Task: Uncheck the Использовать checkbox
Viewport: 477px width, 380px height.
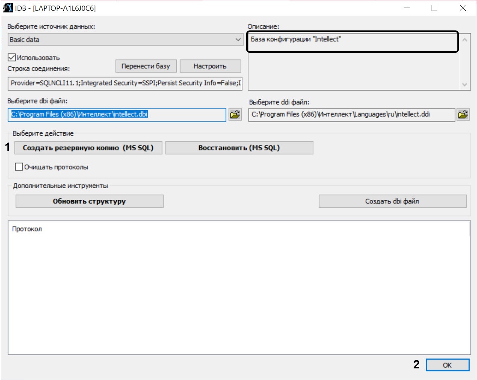Action: (x=12, y=58)
